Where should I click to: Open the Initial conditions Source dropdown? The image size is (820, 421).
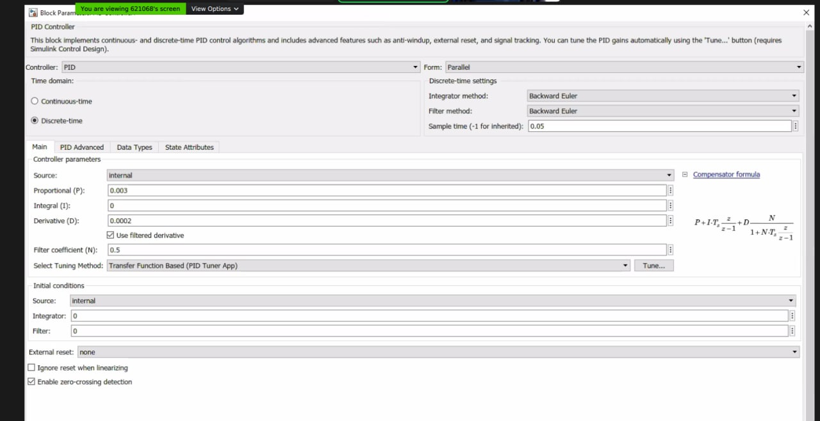pyautogui.click(x=433, y=301)
